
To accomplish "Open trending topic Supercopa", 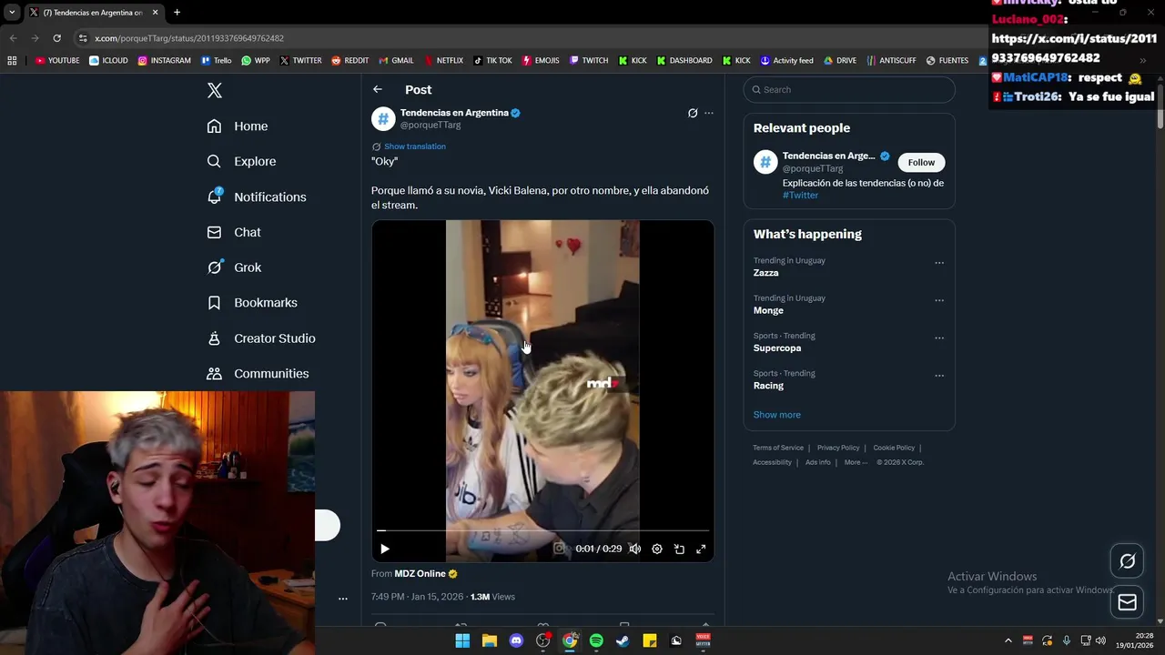I will tap(777, 348).
